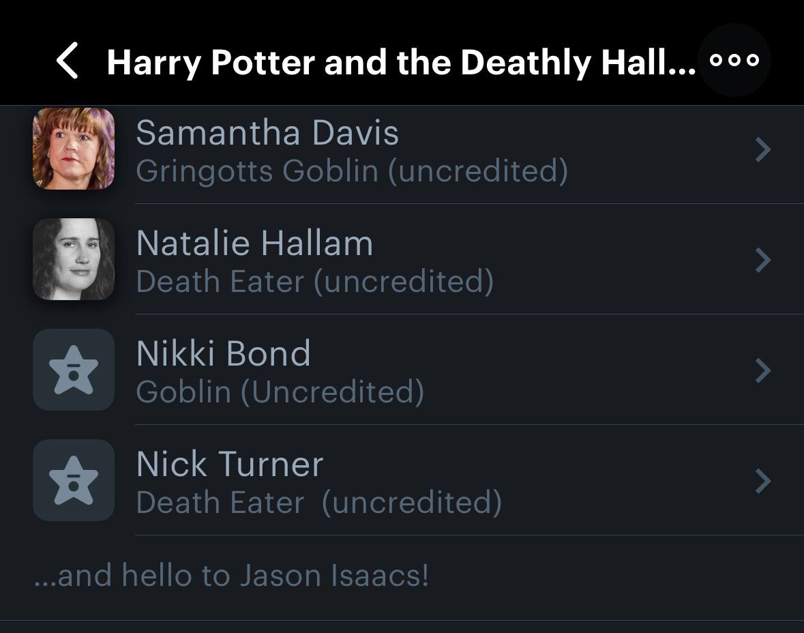Expand the chevron on Samantha Davis's row
The image size is (804, 633).
pos(764,149)
